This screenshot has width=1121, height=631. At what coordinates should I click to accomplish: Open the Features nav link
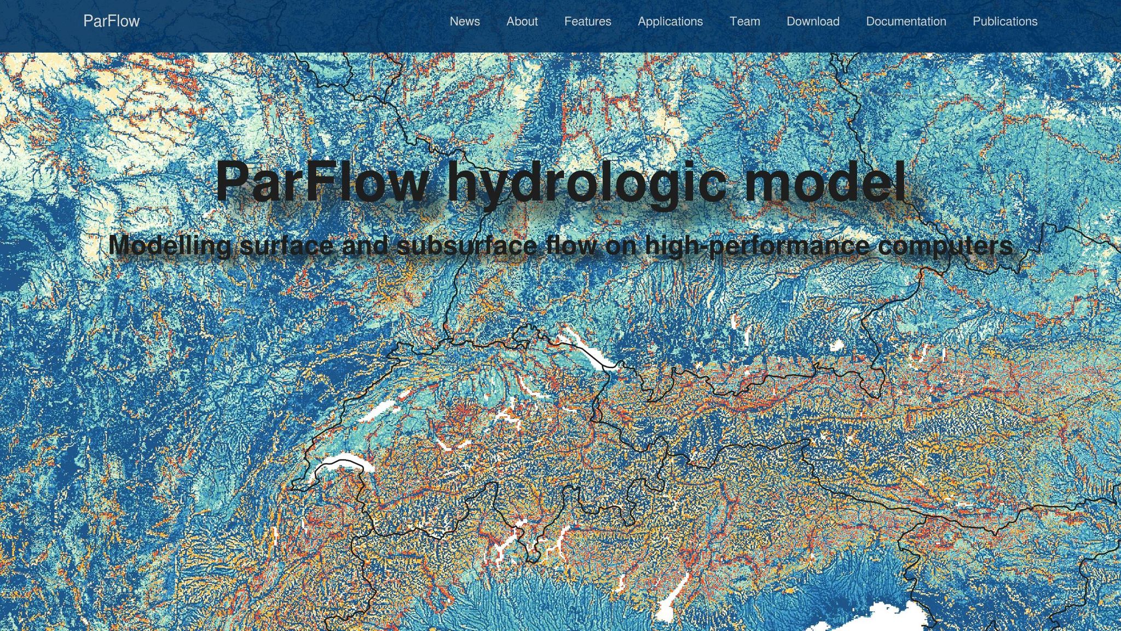point(588,21)
